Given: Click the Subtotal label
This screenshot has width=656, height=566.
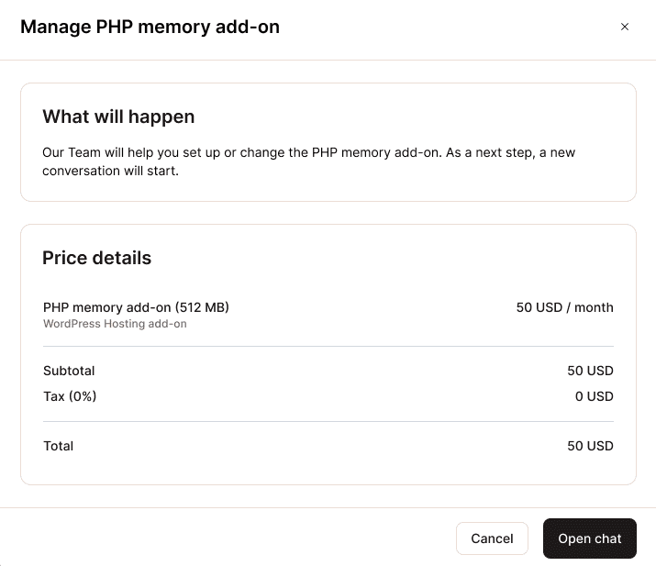Looking at the screenshot, I should coord(69,371).
